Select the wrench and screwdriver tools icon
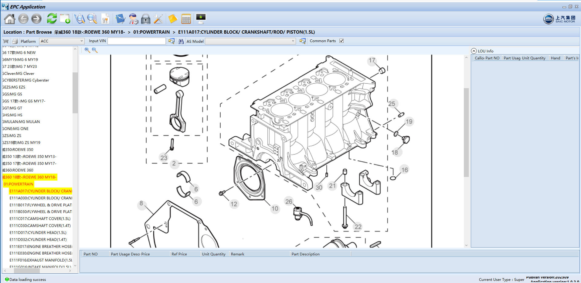Screen dimensions: 581x283 (x=158, y=19)
